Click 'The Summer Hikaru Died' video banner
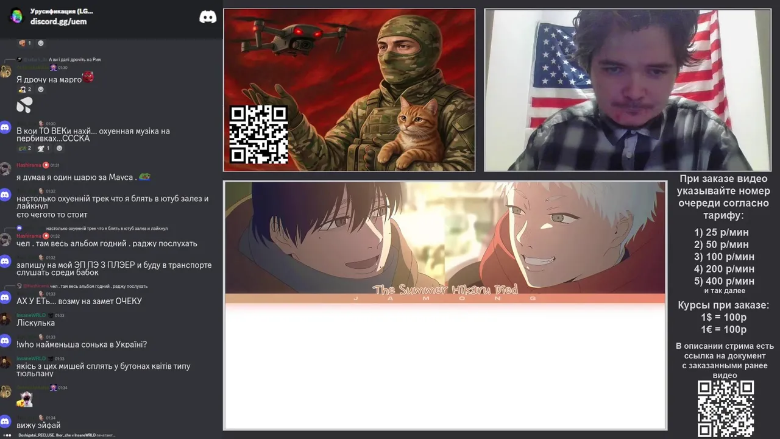780x439 pixels. click(x=445, y=238)
